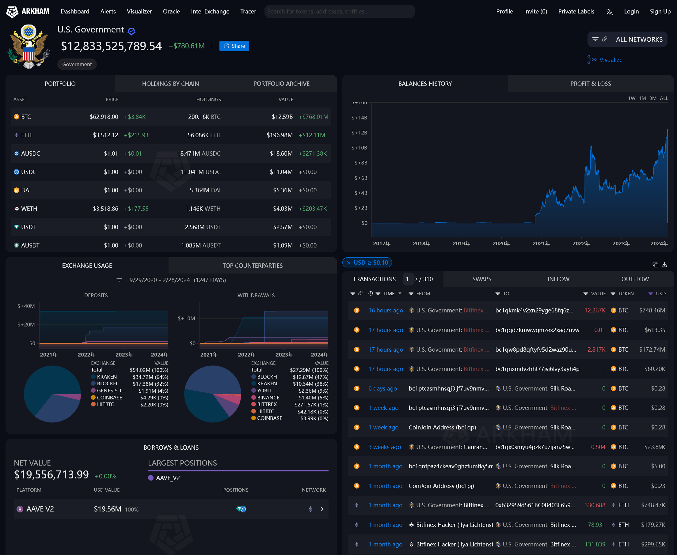Image resolution: width=677 pixels, height=555 pixels.
Task: Open the leftmost transactions filter icon
Action: pyautogui.click(x=352, y=293)
